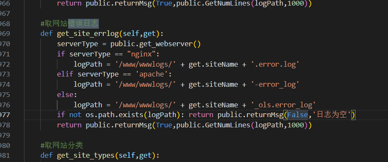
Task: Click '/www/wwwlogs/' on the '-error_log' line
Action: 145,85
